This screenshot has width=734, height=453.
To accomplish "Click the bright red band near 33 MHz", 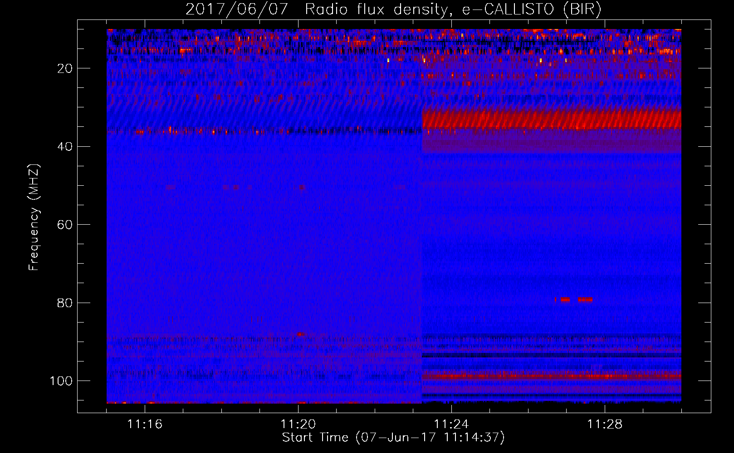I will pyautogui.click(x=552, y=119).
